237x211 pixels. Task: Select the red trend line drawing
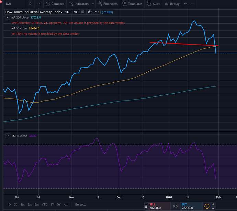tap(184, 44)
